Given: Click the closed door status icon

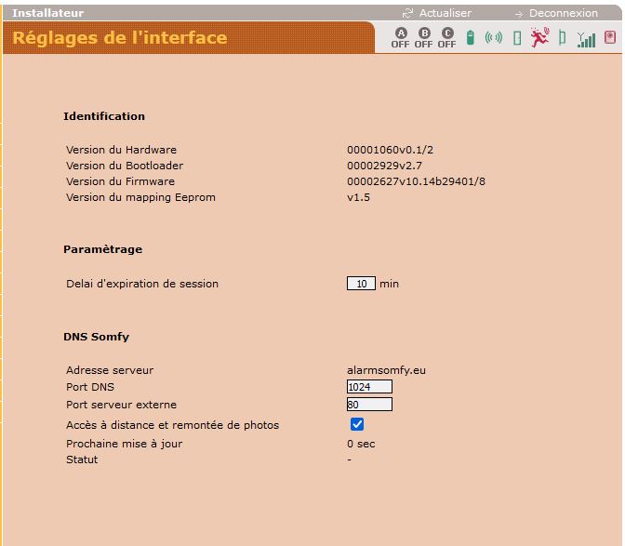Looking at the screenshot, I should (517, 38).
